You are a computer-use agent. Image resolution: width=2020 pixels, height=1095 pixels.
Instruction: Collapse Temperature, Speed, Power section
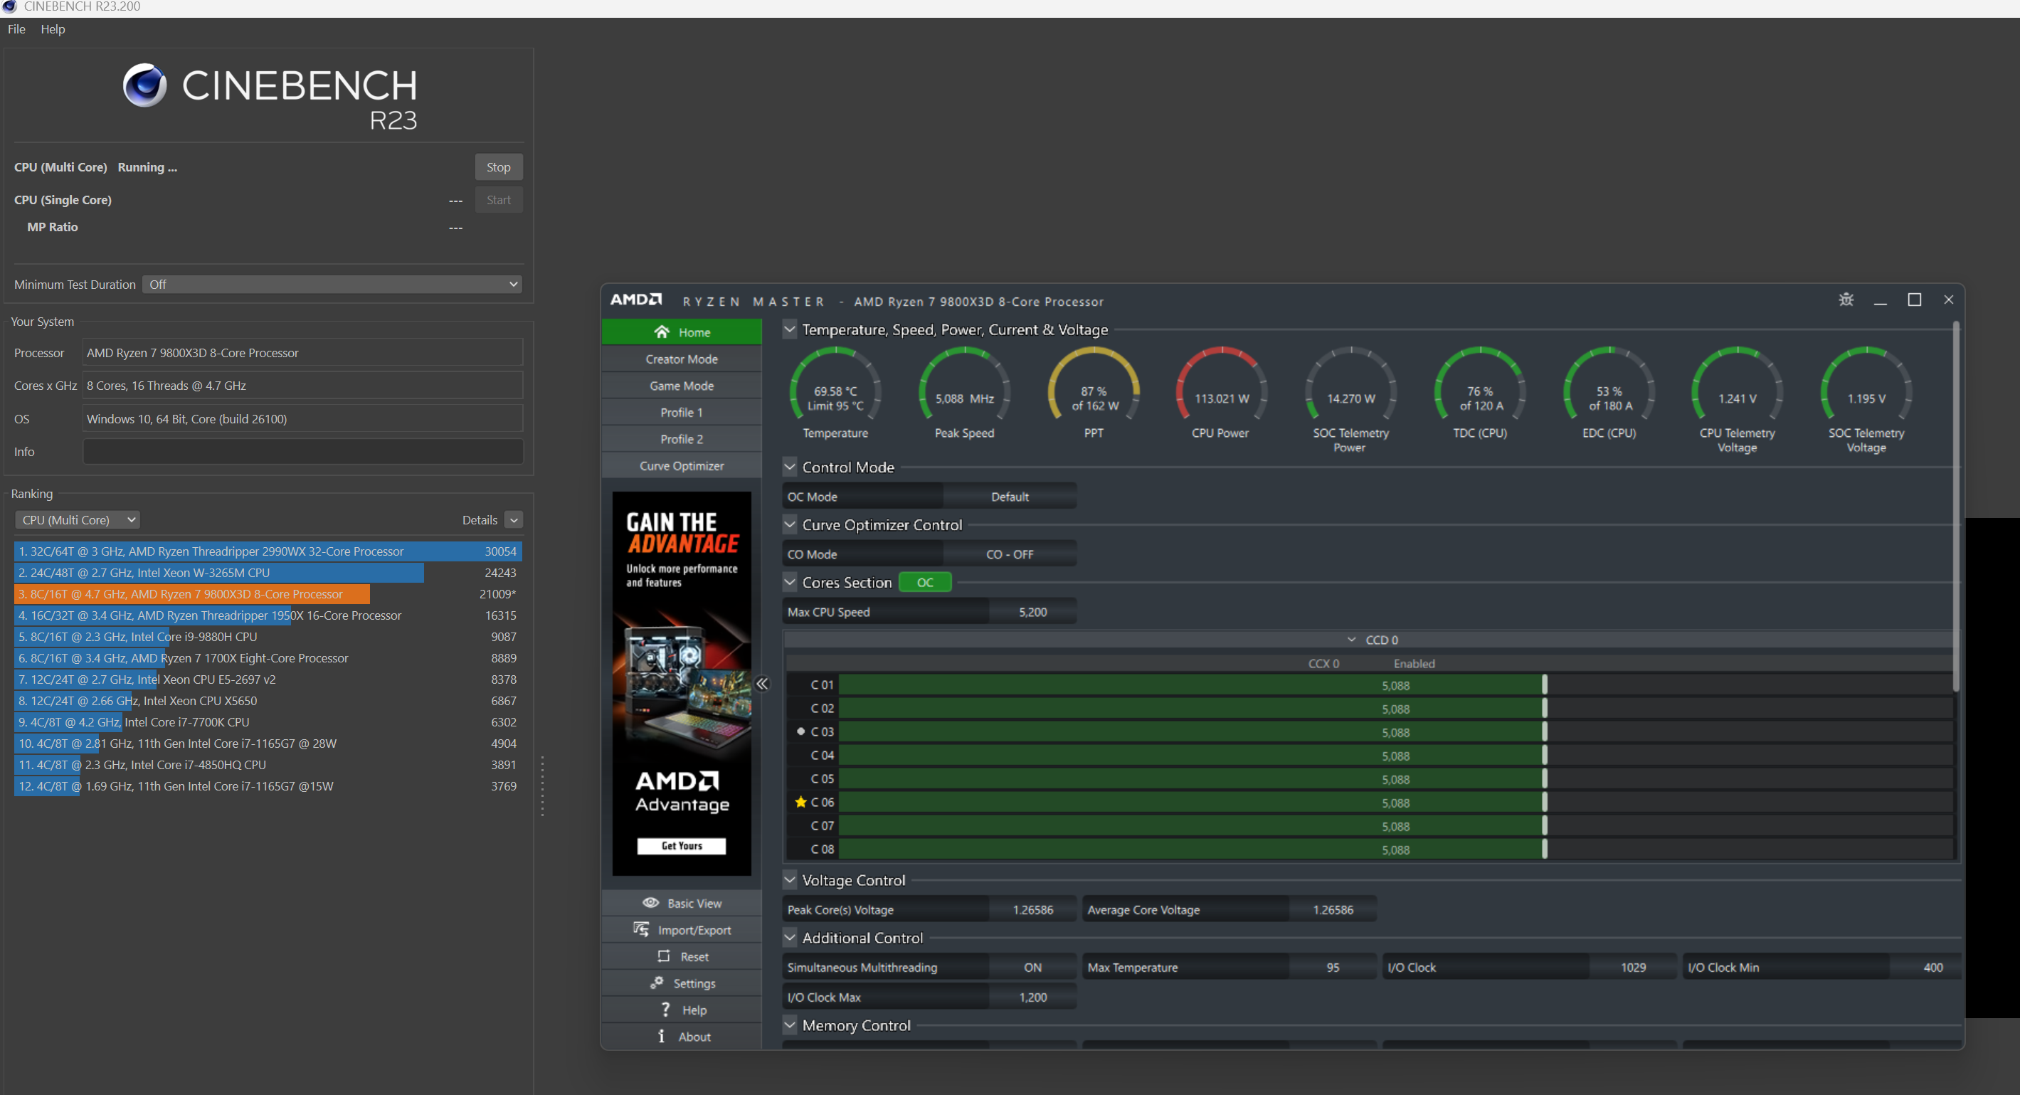point(790,329)
